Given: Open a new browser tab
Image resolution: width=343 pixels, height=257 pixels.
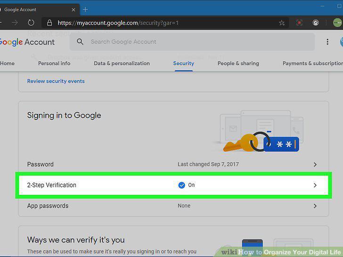Looking at the screenshot, I should pos(85,9).
